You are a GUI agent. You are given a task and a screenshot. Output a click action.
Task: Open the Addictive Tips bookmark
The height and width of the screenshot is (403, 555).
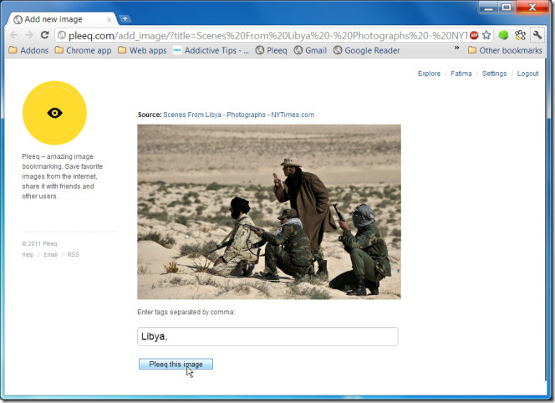211,50
